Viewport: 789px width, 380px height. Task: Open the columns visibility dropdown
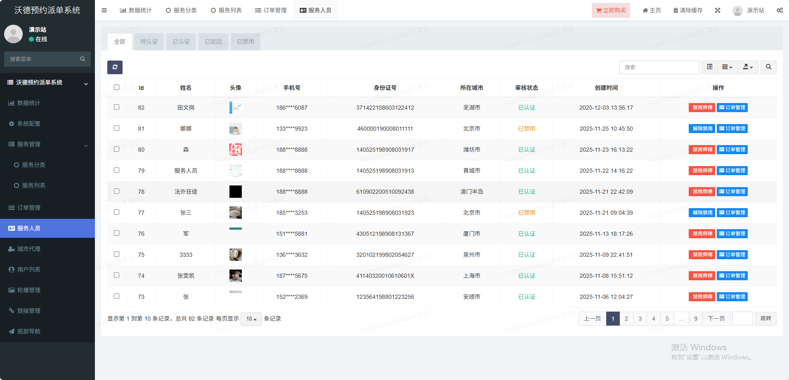click(x=727, y=67)
